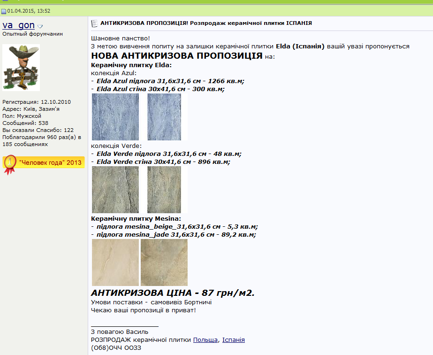Click the document icon before the post title
This screenshot has width=433, height=355.
point(94,23)
